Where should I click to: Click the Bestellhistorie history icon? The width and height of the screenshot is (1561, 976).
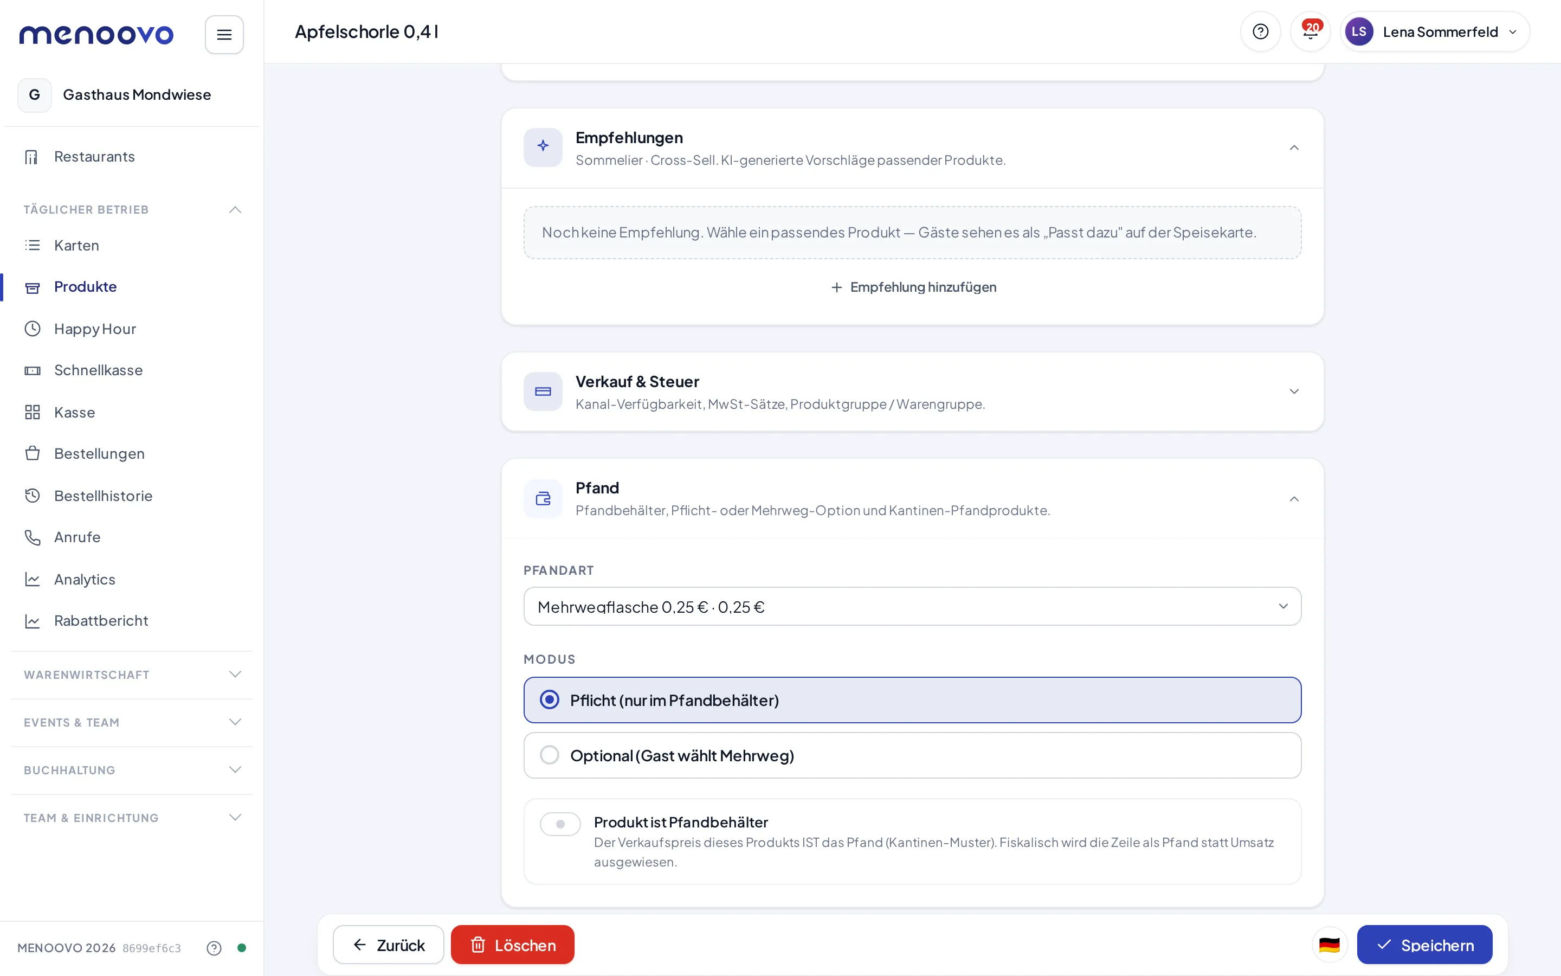pos(33,495)
